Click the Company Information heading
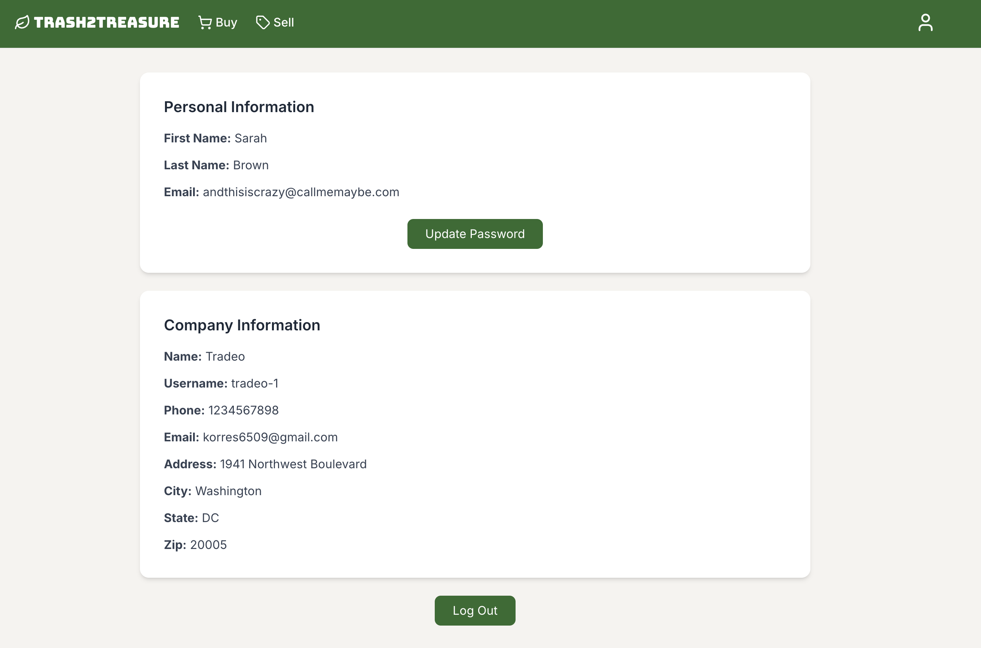 point(242,325)
